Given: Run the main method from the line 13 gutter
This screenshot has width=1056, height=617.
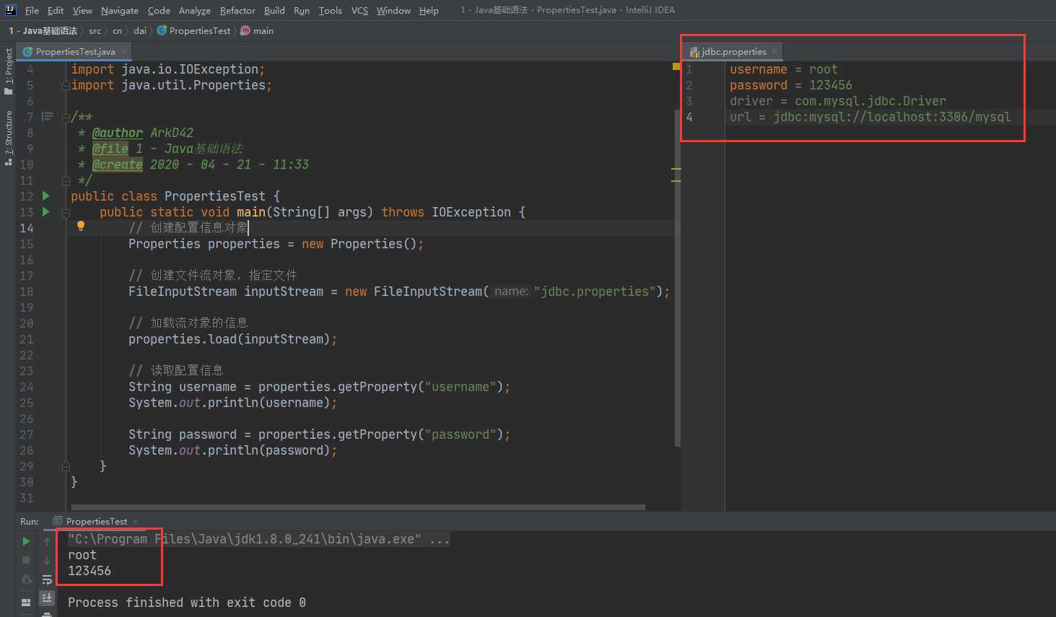Looking at the screenshot, I should [46, 211].
